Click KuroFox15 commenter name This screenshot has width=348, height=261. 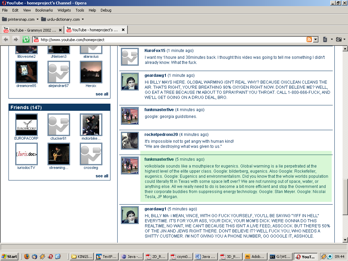[155, 51]
